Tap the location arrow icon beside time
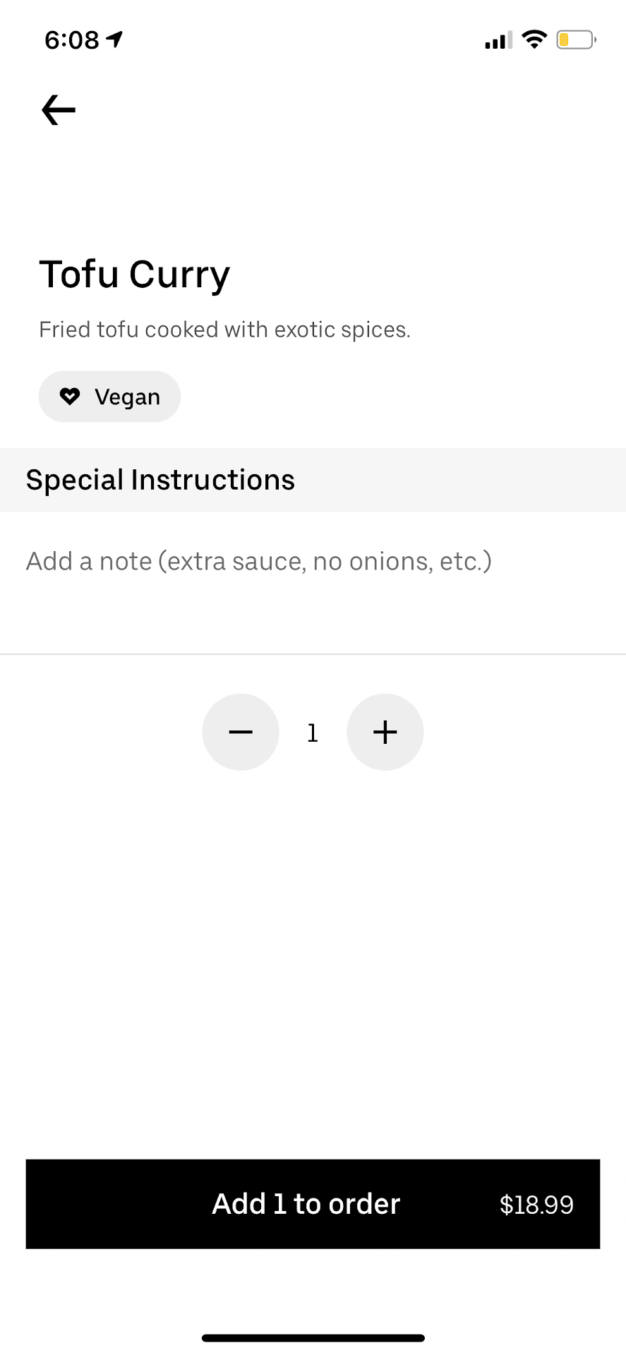Screen dimensions: 626x1355 pos(114,40)
